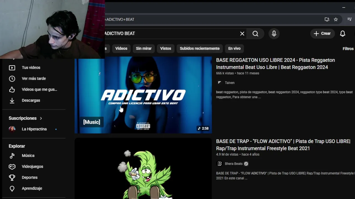Open notifications bell icon
355x199 pixels.
click(x=343, y=33)
